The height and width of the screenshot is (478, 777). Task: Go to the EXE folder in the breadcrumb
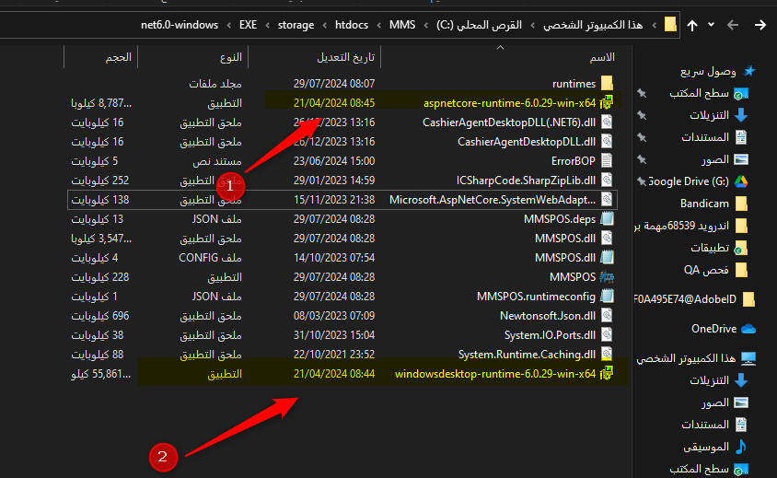(x=249, y=25)
